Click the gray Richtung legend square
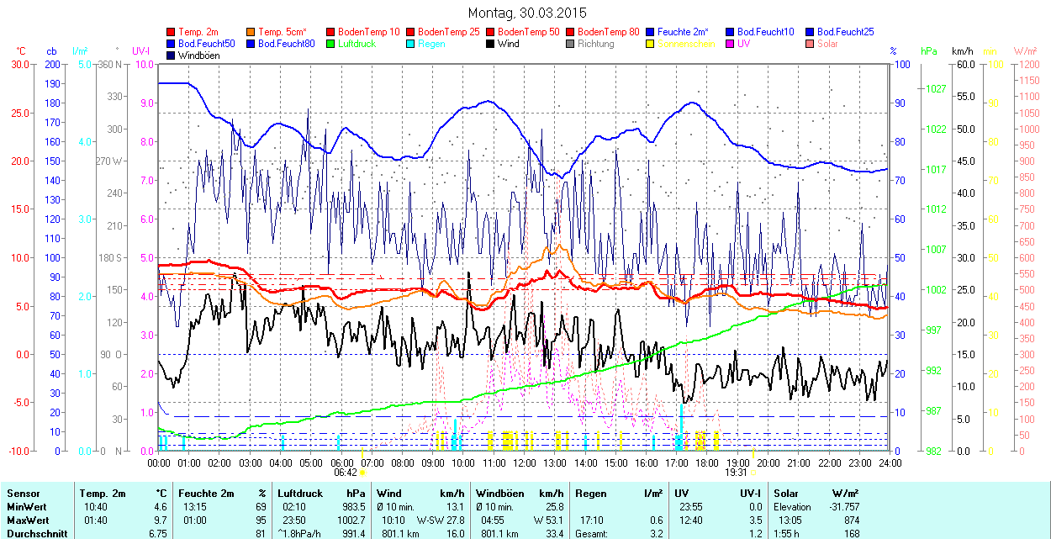This screenshot has height=539, width=1051. click(571, 44)
